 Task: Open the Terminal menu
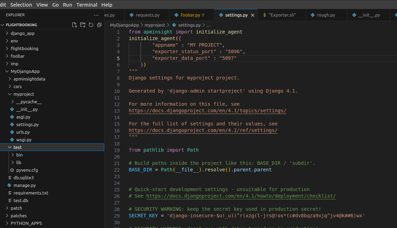(x=87, y=4)
